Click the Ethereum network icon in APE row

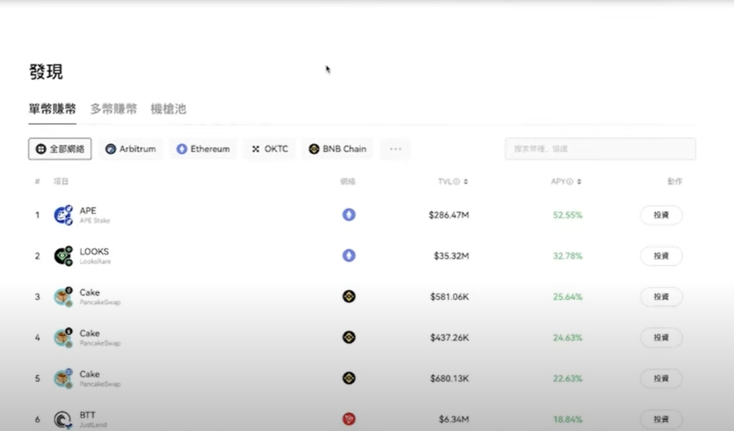(x=349, y=215)
